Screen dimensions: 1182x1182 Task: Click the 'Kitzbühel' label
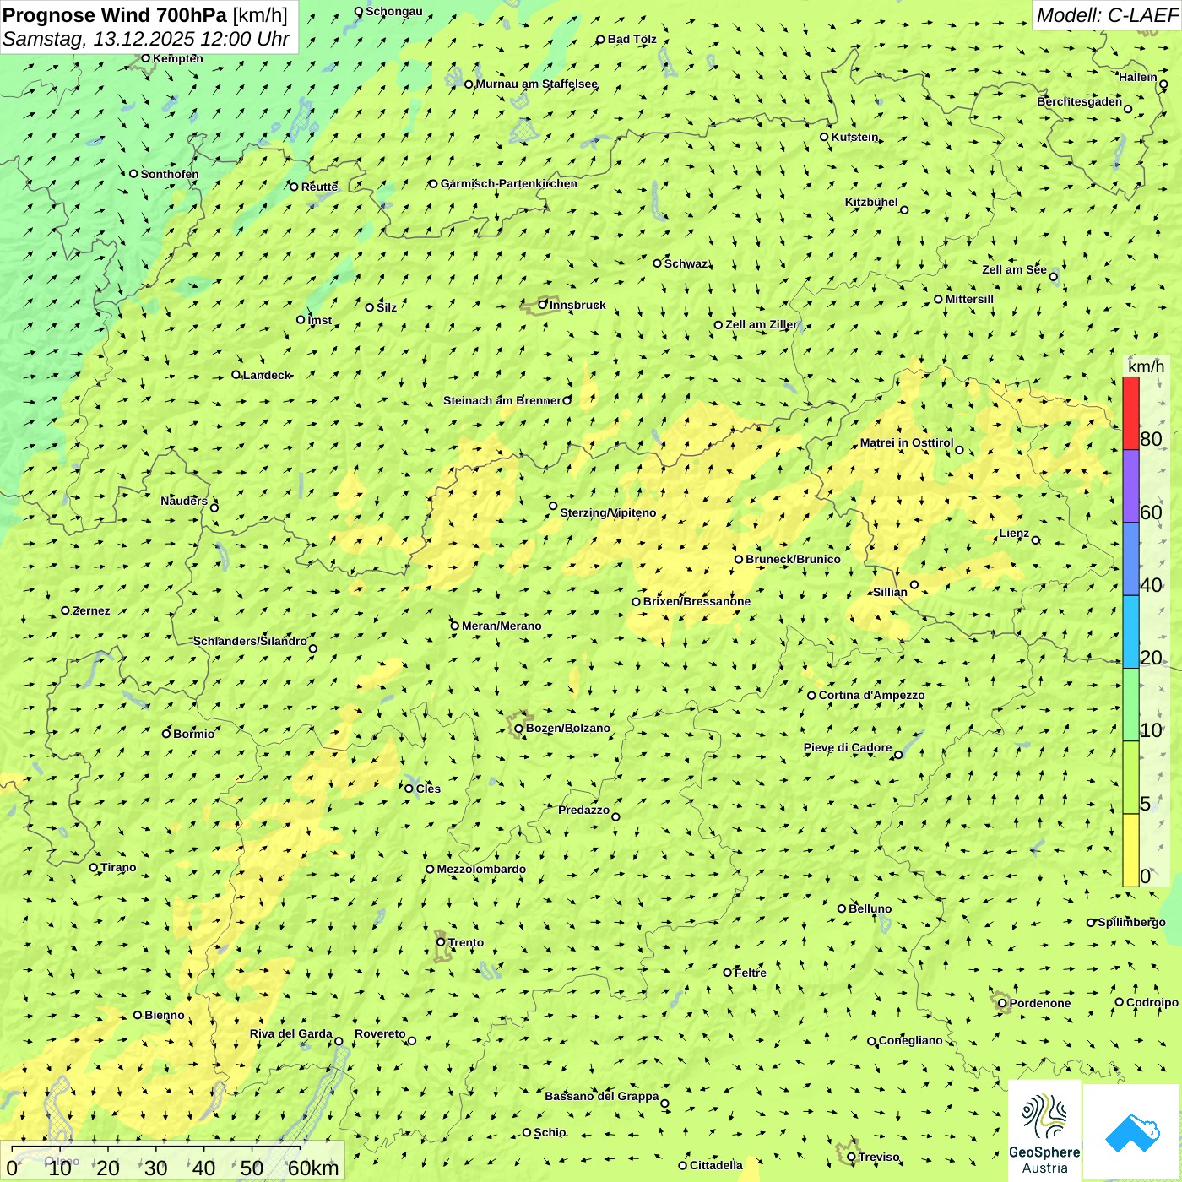pos(871,202)
